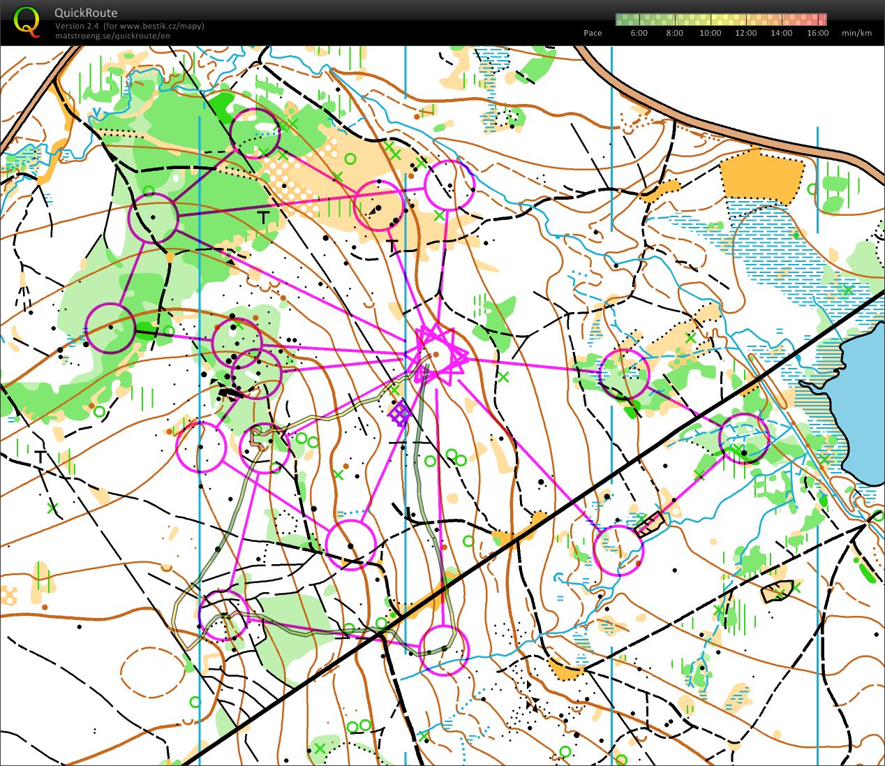Click the QuickRoute Q logo
The width and height of the screenshot is (885, 766).
(27, 20)
